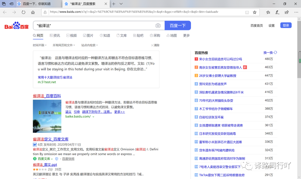301x179 pixels.
Task: Open hot topic 26岁女博士获聘大学副教授
Action: (218, 76)
